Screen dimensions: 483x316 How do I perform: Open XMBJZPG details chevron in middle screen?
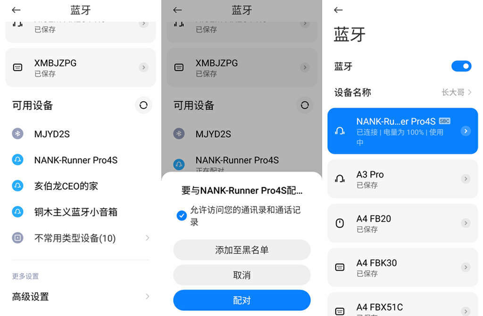point(305,67)
